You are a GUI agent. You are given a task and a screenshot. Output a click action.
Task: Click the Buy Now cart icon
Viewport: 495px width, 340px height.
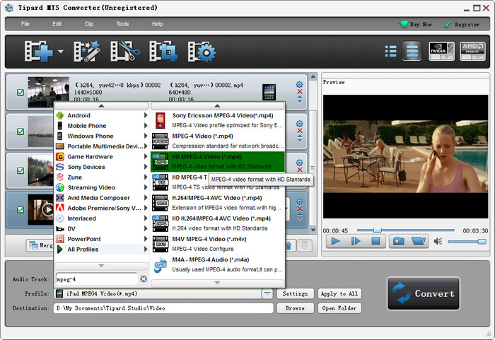tap(403, 24)
